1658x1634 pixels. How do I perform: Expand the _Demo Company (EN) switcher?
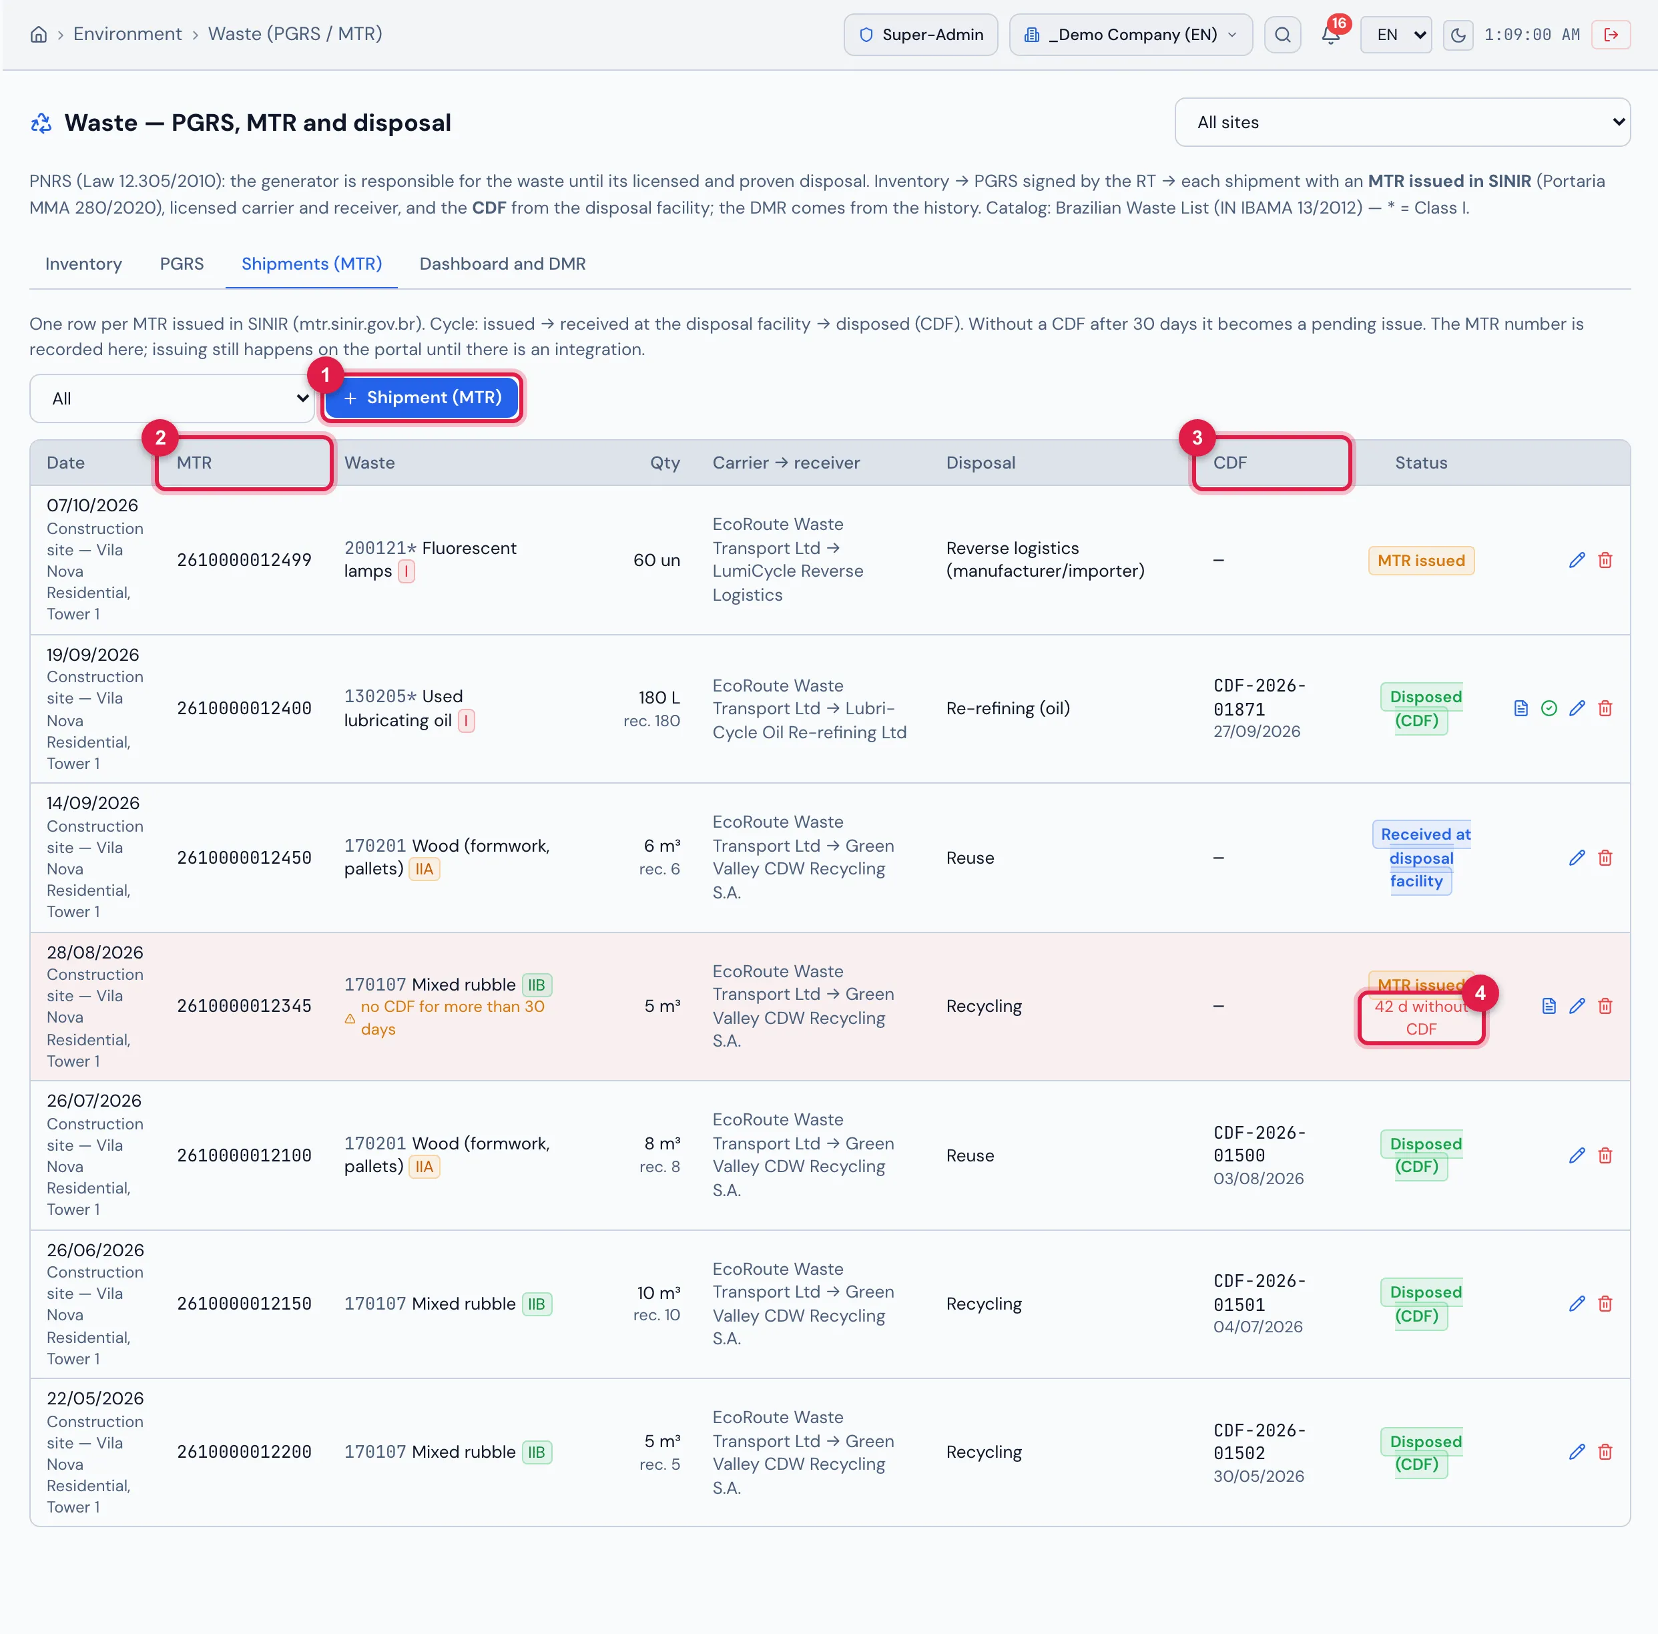pos(1130,35)
